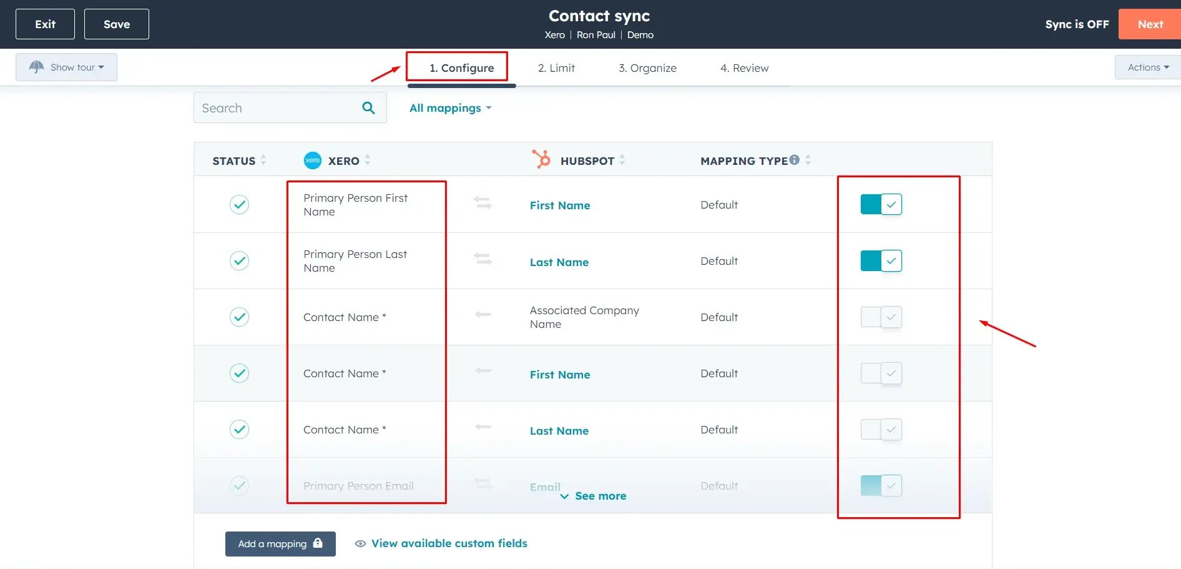This screenshot has height=569, width=1181.
Task: Open View available custom fields
Action: [x=449, y=543]
